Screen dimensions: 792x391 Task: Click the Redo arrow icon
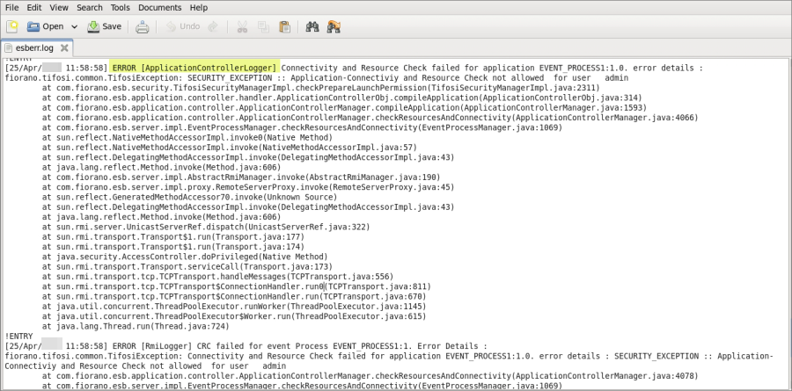(x=212, y=26)
